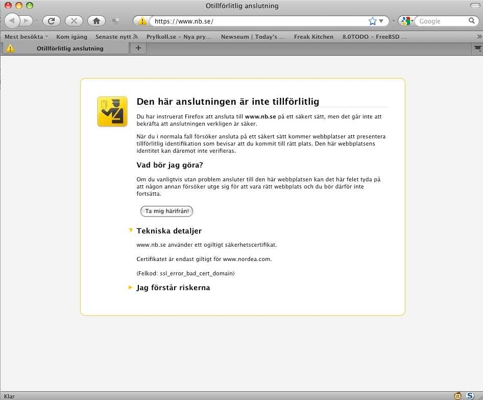Click the bold www.nb.se text in message
This screenshot has width=483, height=400.
[x=260, y=116]
